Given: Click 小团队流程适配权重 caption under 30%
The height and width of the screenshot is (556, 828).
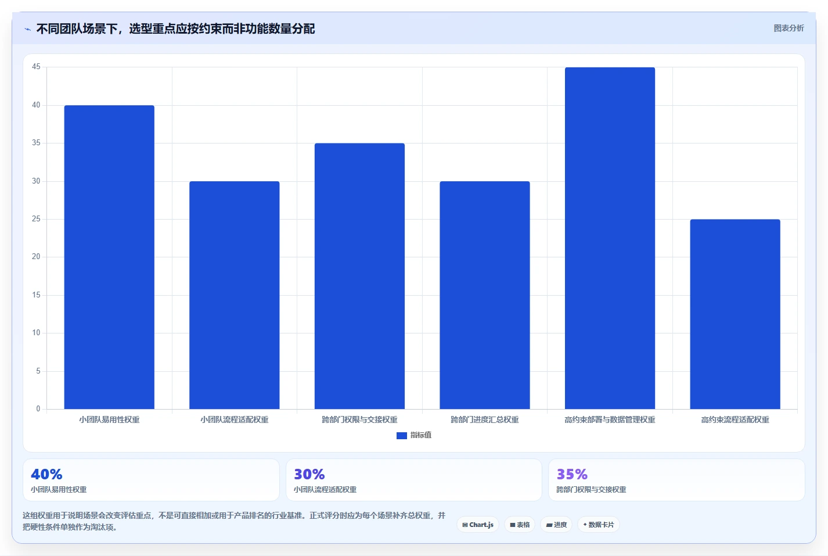Looking at the screenshot, I should (x=325, y=490).
